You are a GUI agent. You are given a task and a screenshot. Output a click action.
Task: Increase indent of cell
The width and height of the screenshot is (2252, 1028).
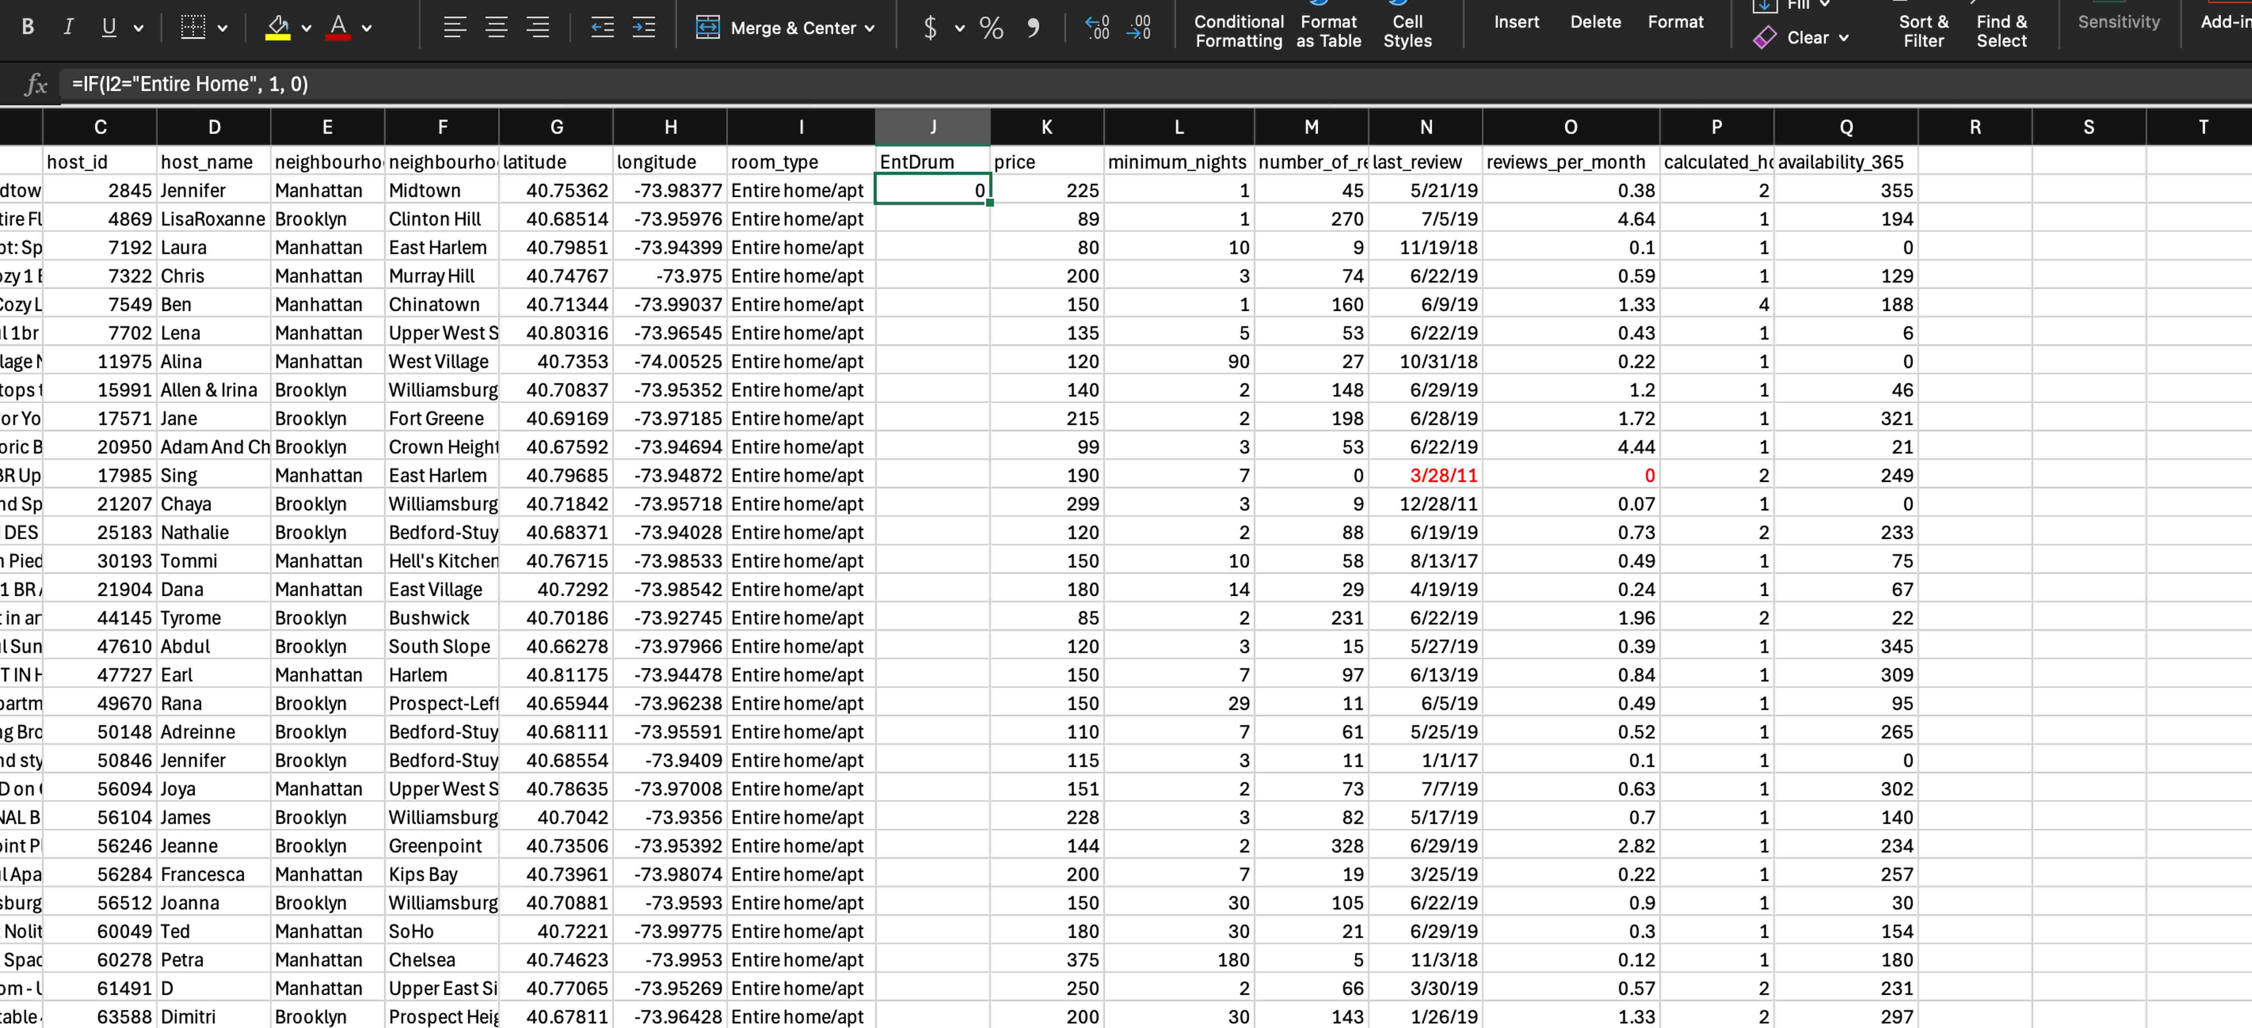(644, 27)
